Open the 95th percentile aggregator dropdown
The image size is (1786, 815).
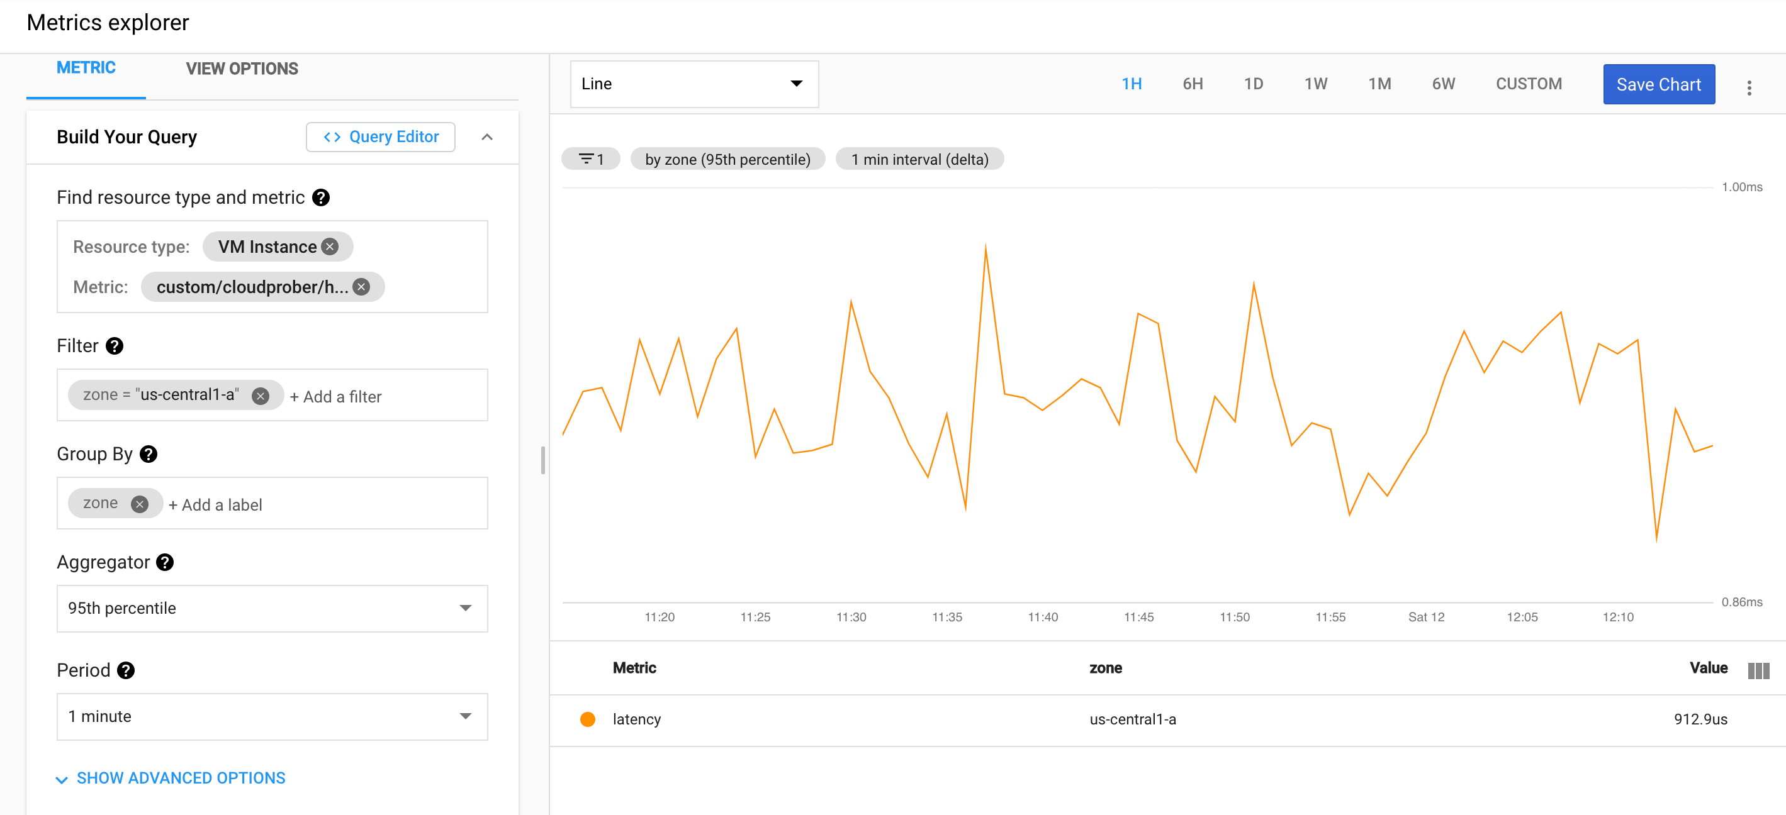pyautogui.click(x=272, y=607)
